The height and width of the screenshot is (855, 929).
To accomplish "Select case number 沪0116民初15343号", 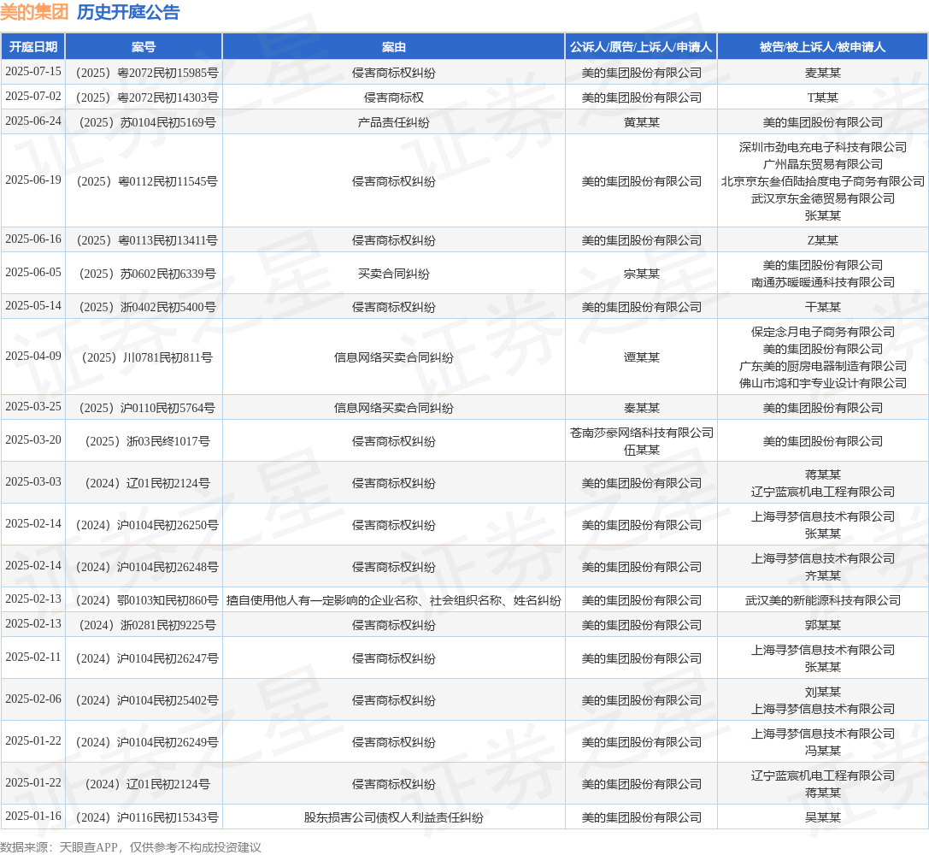I will 147,817.
